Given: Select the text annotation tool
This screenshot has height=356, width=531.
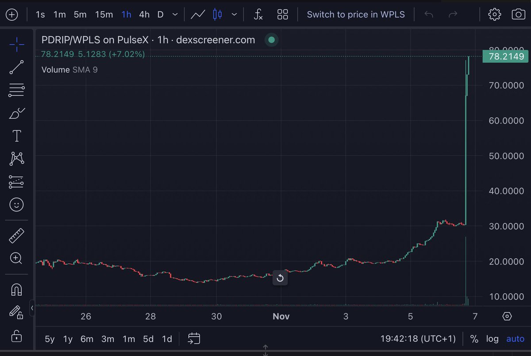Looking at the screenshot, I should click(x=17, y=136).
